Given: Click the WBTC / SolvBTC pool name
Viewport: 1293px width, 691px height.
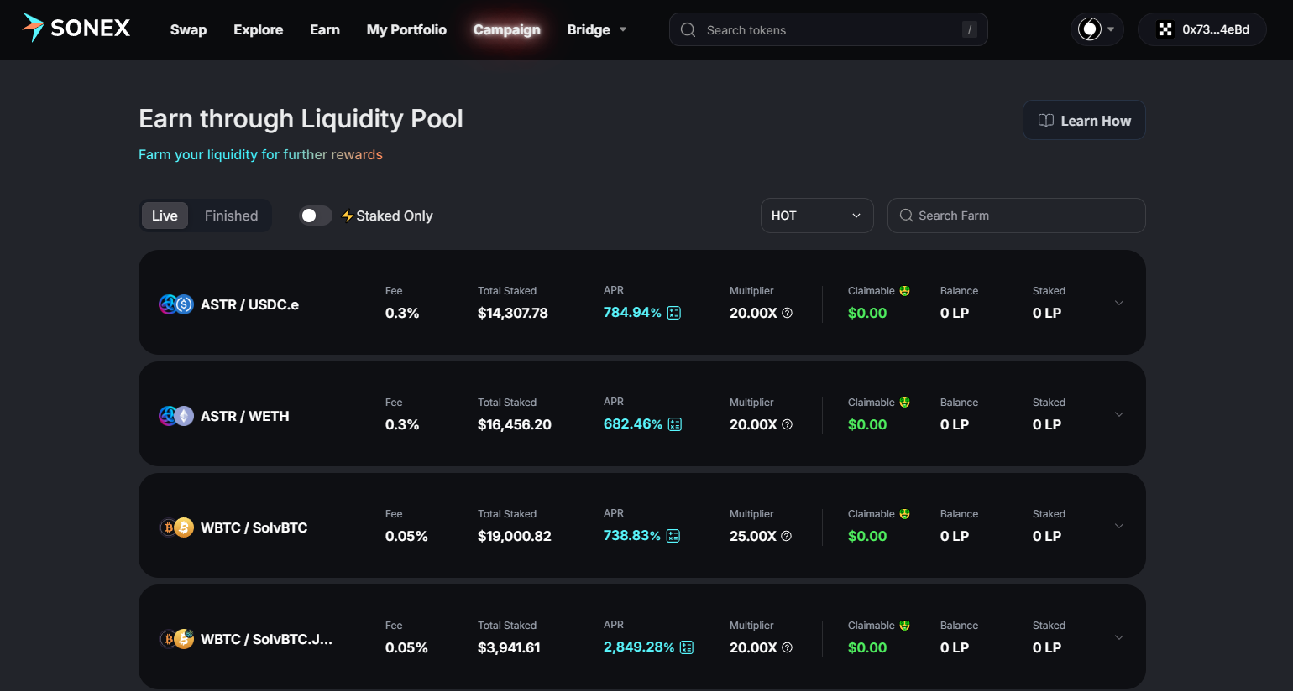Looking at the screenshot, I should [x=254, y=527].
